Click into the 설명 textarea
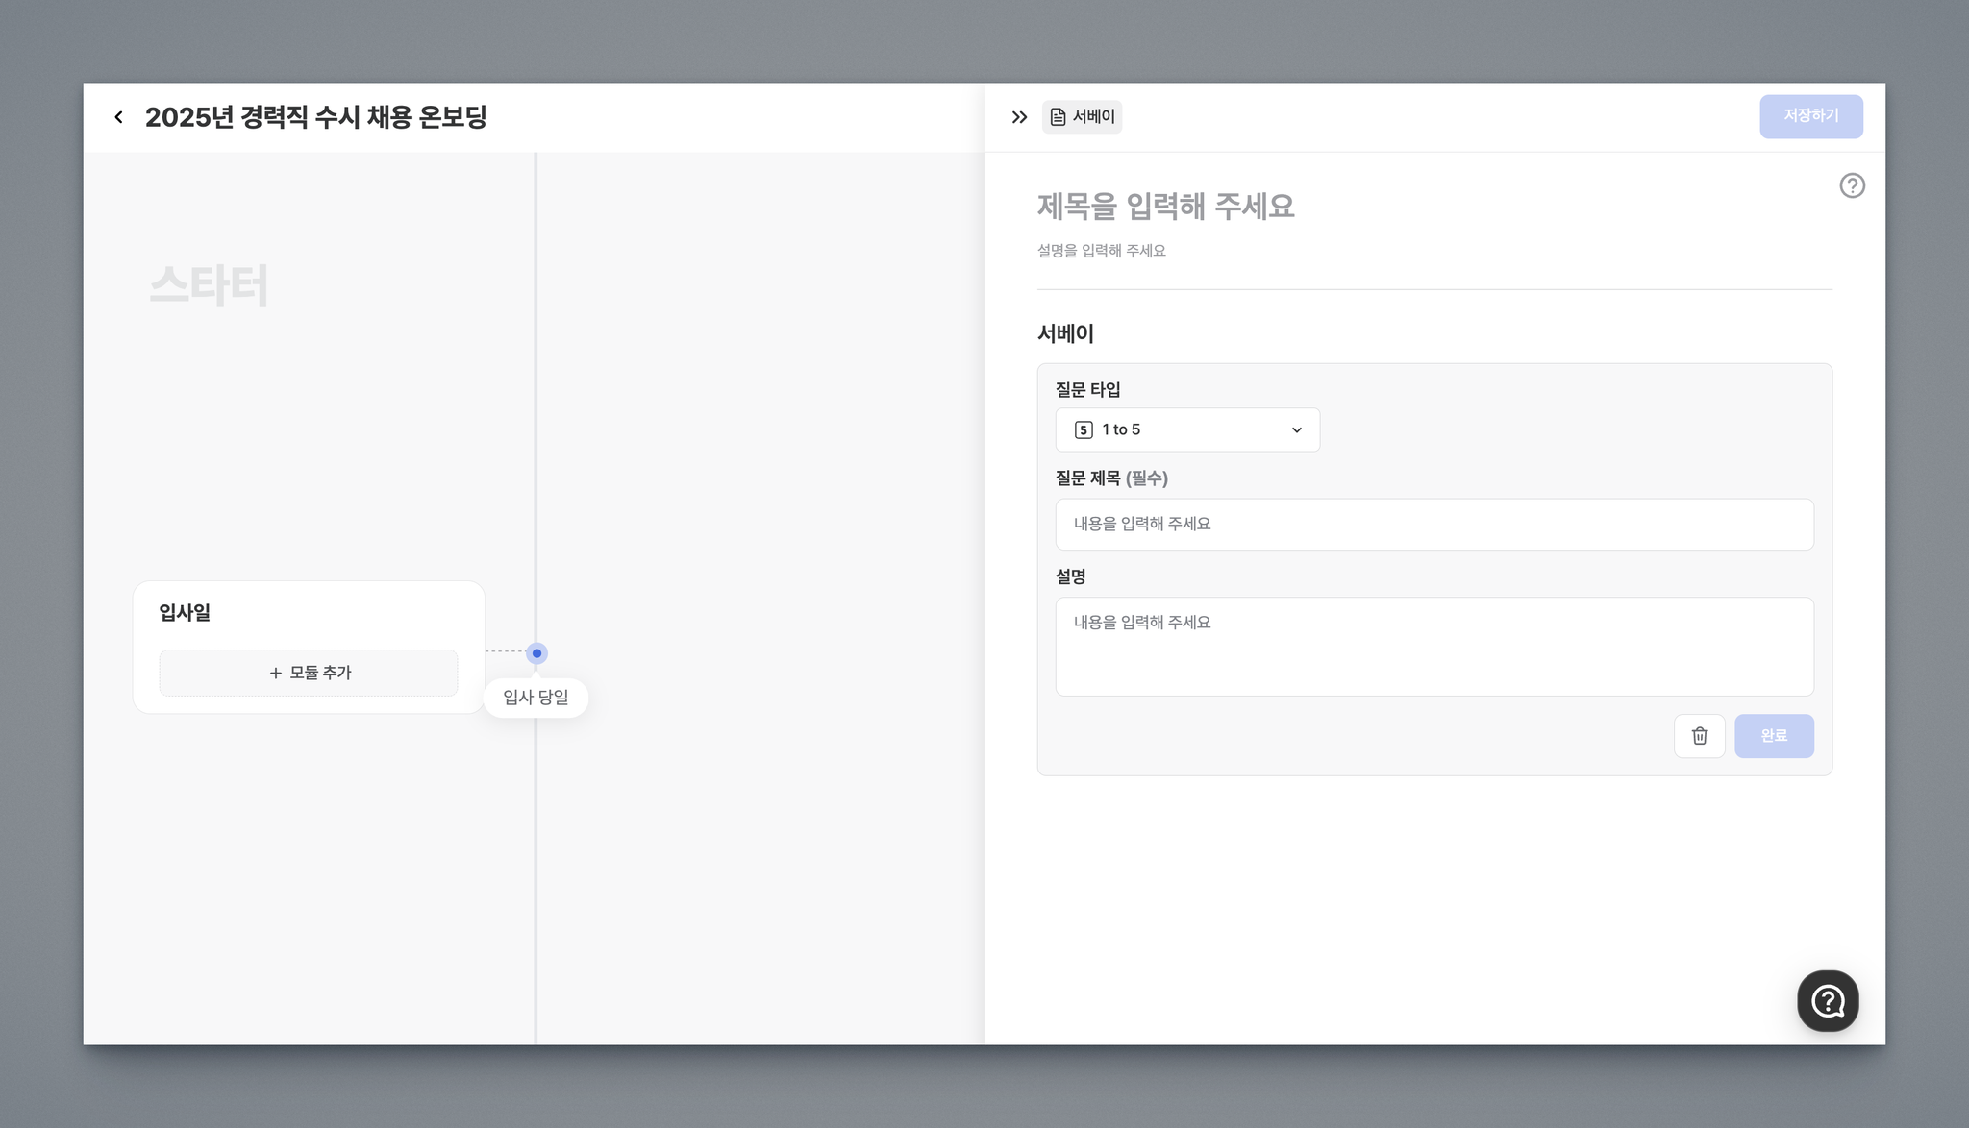1969x1128 pixels. tap(1433, 647)
